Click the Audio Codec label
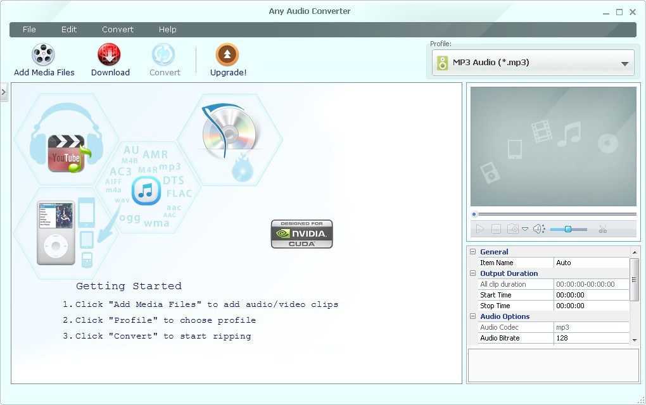Image resolution: width=646 pixels, height=405 pixels. (x=499, y=327)
